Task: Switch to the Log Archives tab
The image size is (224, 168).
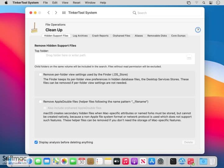Action: pos(80,36)
